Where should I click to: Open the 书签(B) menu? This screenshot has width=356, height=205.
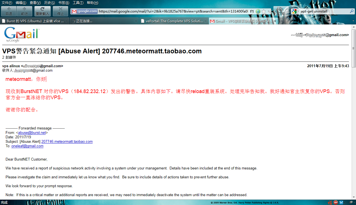64,3
